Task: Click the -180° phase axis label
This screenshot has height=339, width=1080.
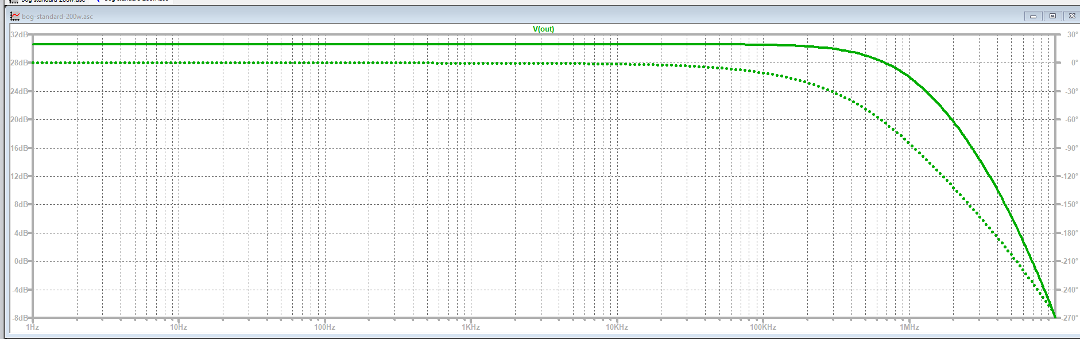Action: tap(1069, 233)
